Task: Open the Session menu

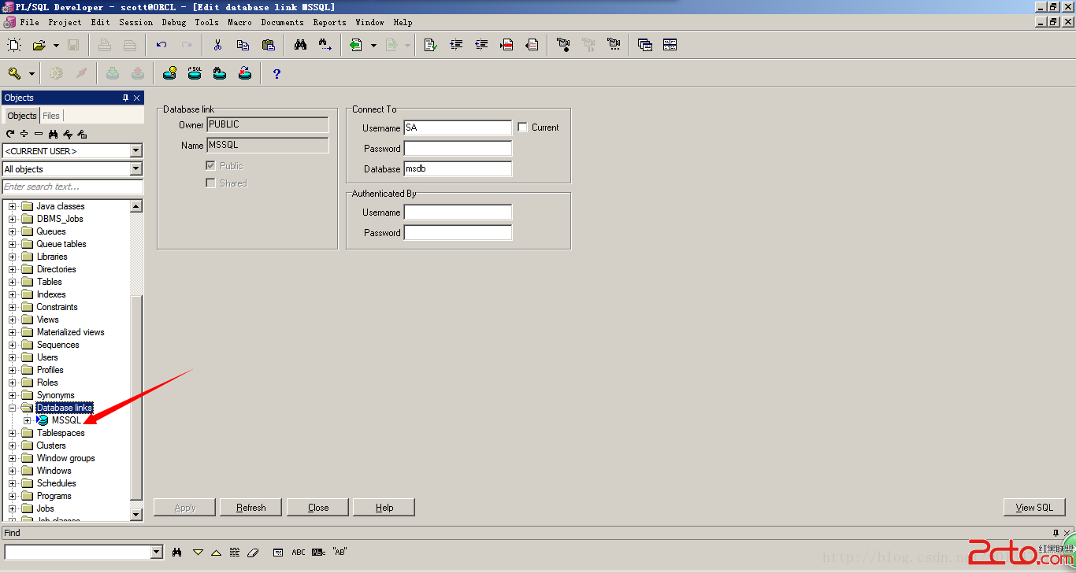Action: coord(135,22)
